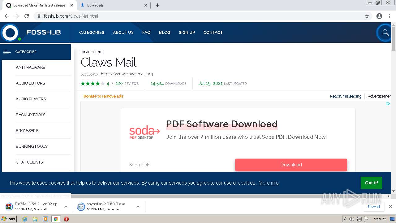The width and height of the screenshot is (396, 223).
Task: Open the 120 reviews link
Action: coord(127,84)
